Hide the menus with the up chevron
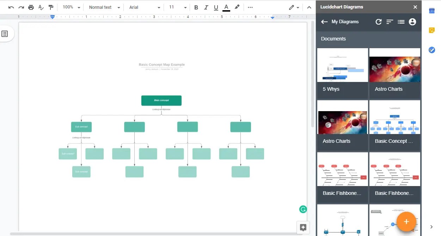Screen dimensions: 441x236 coord(309,7)
